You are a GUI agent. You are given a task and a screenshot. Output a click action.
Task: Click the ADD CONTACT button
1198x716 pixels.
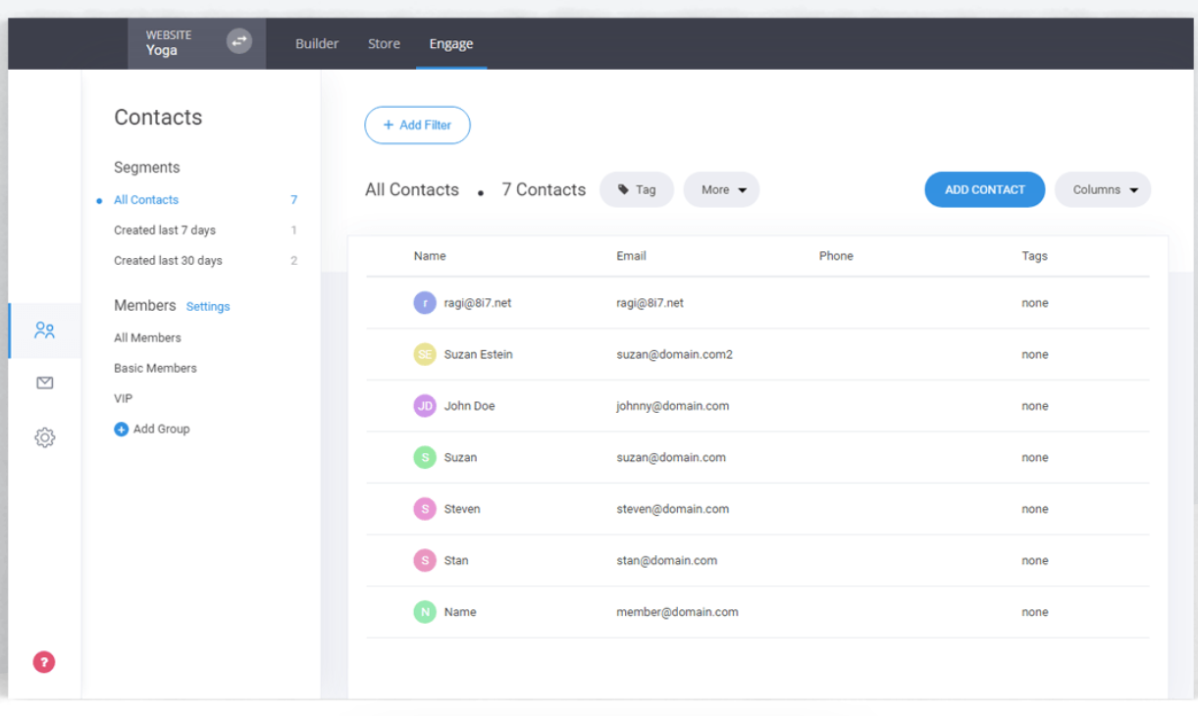[984, 189]
